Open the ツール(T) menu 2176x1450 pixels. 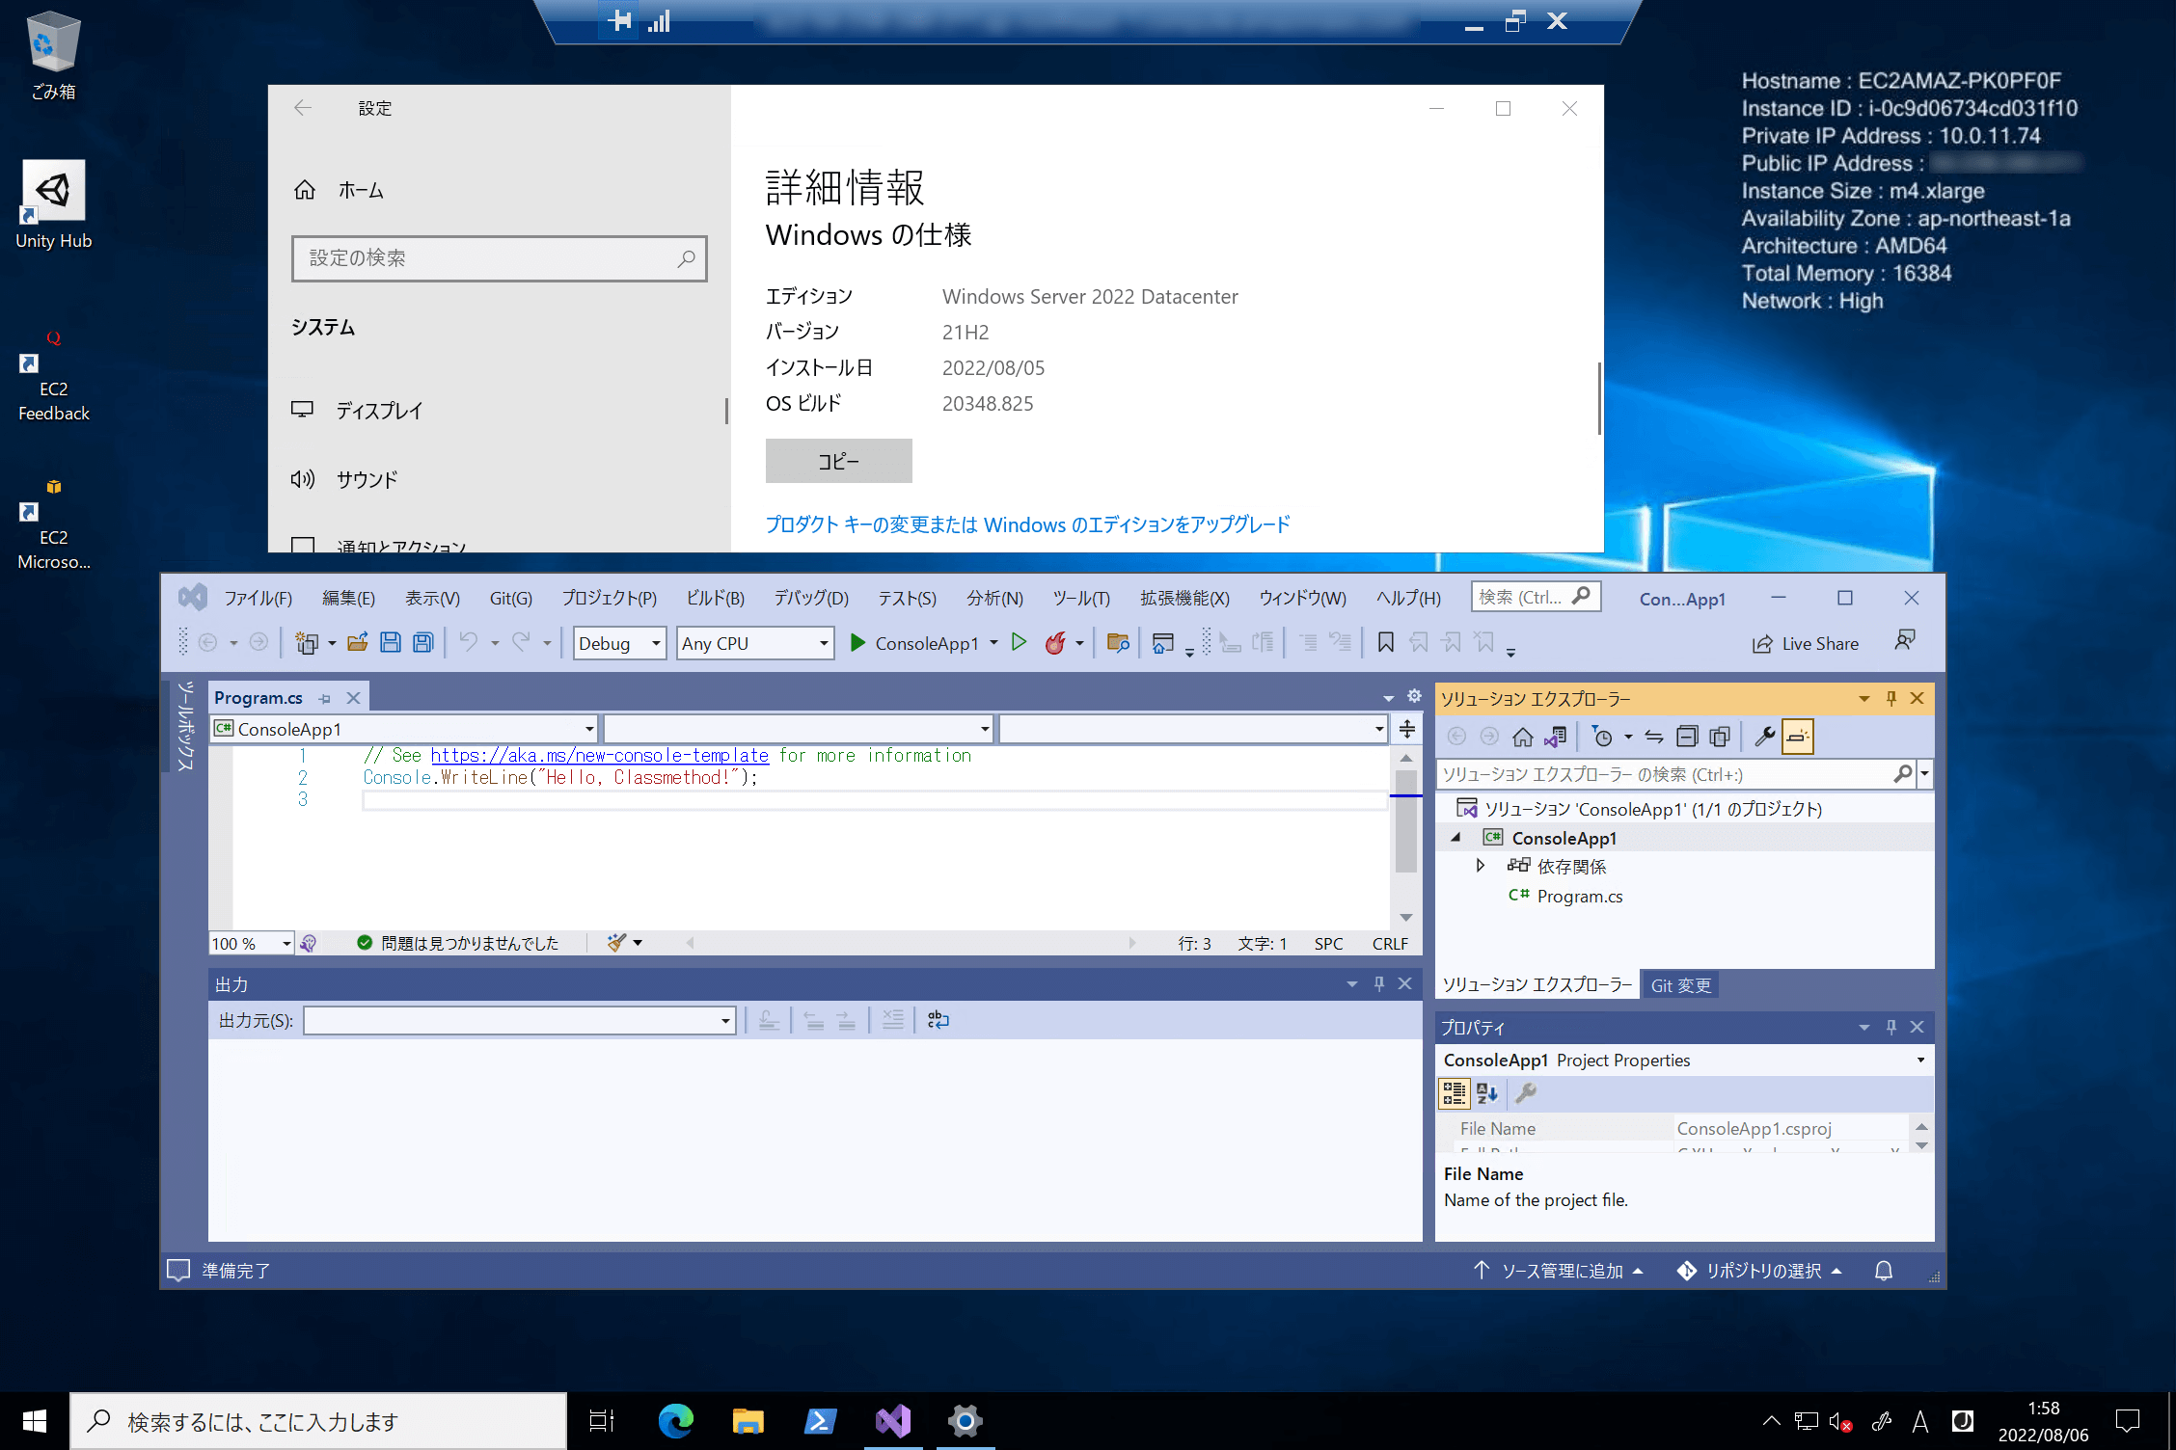point(1081,598)
